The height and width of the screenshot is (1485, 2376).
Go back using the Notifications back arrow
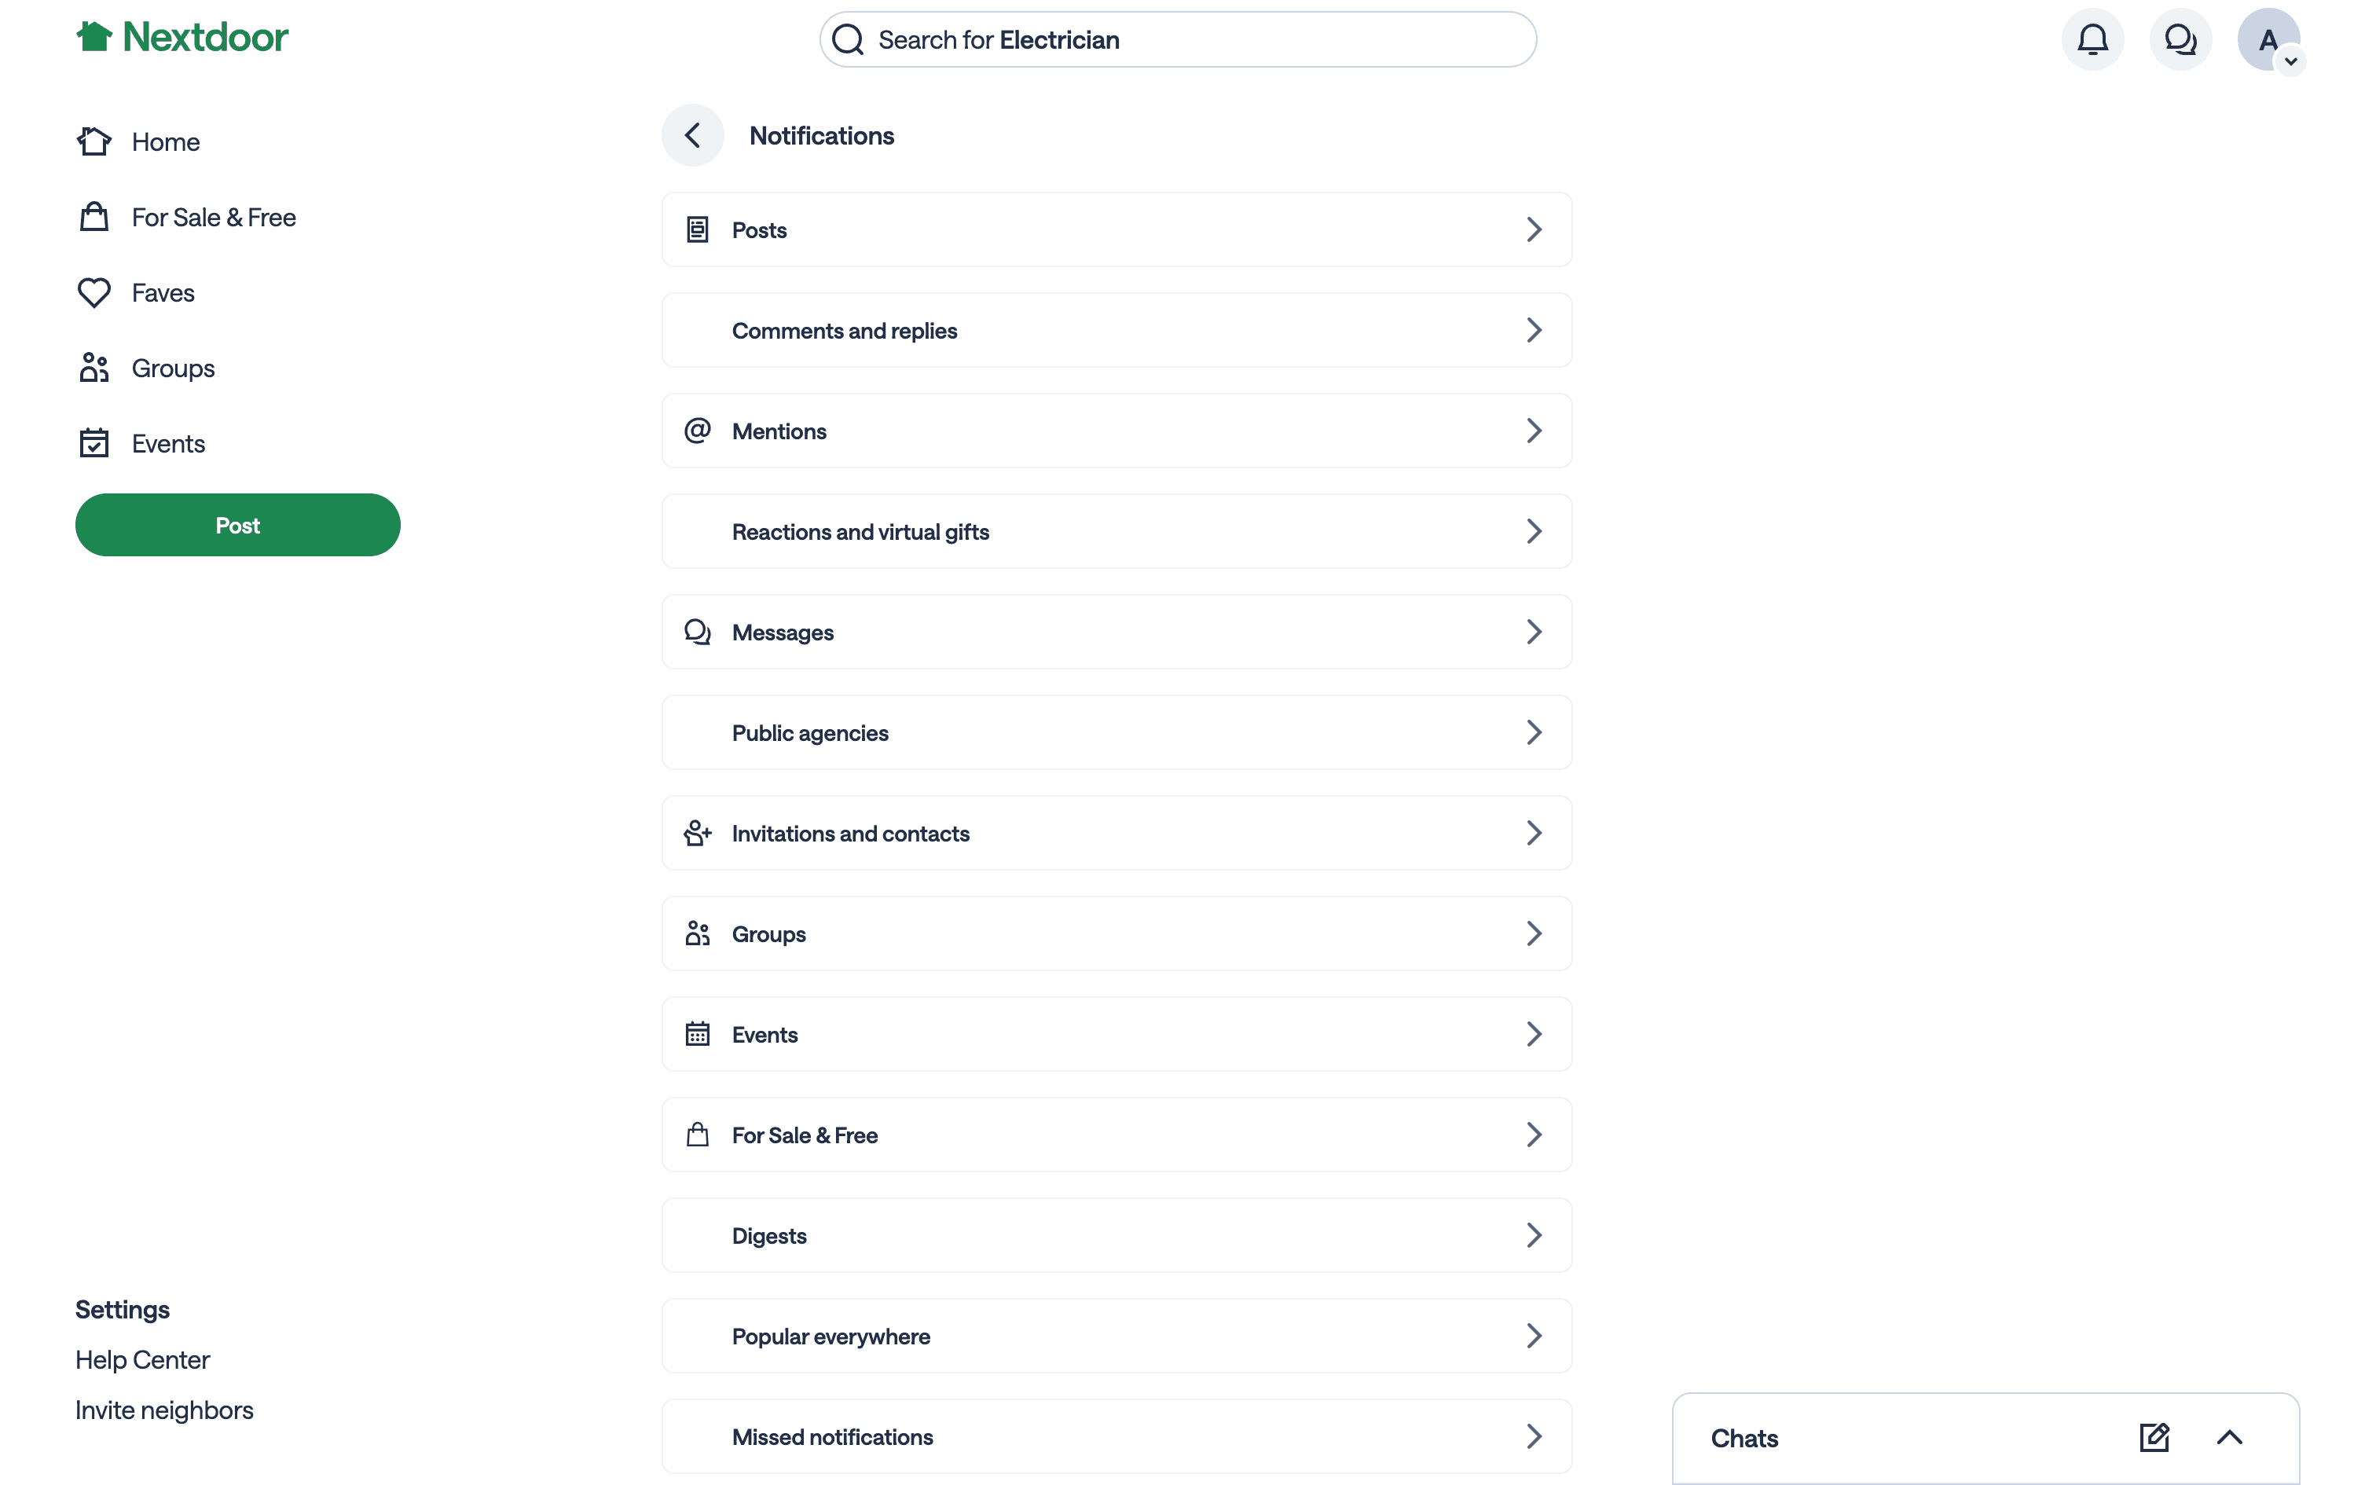pyautogui.click(x=692, y=135)
